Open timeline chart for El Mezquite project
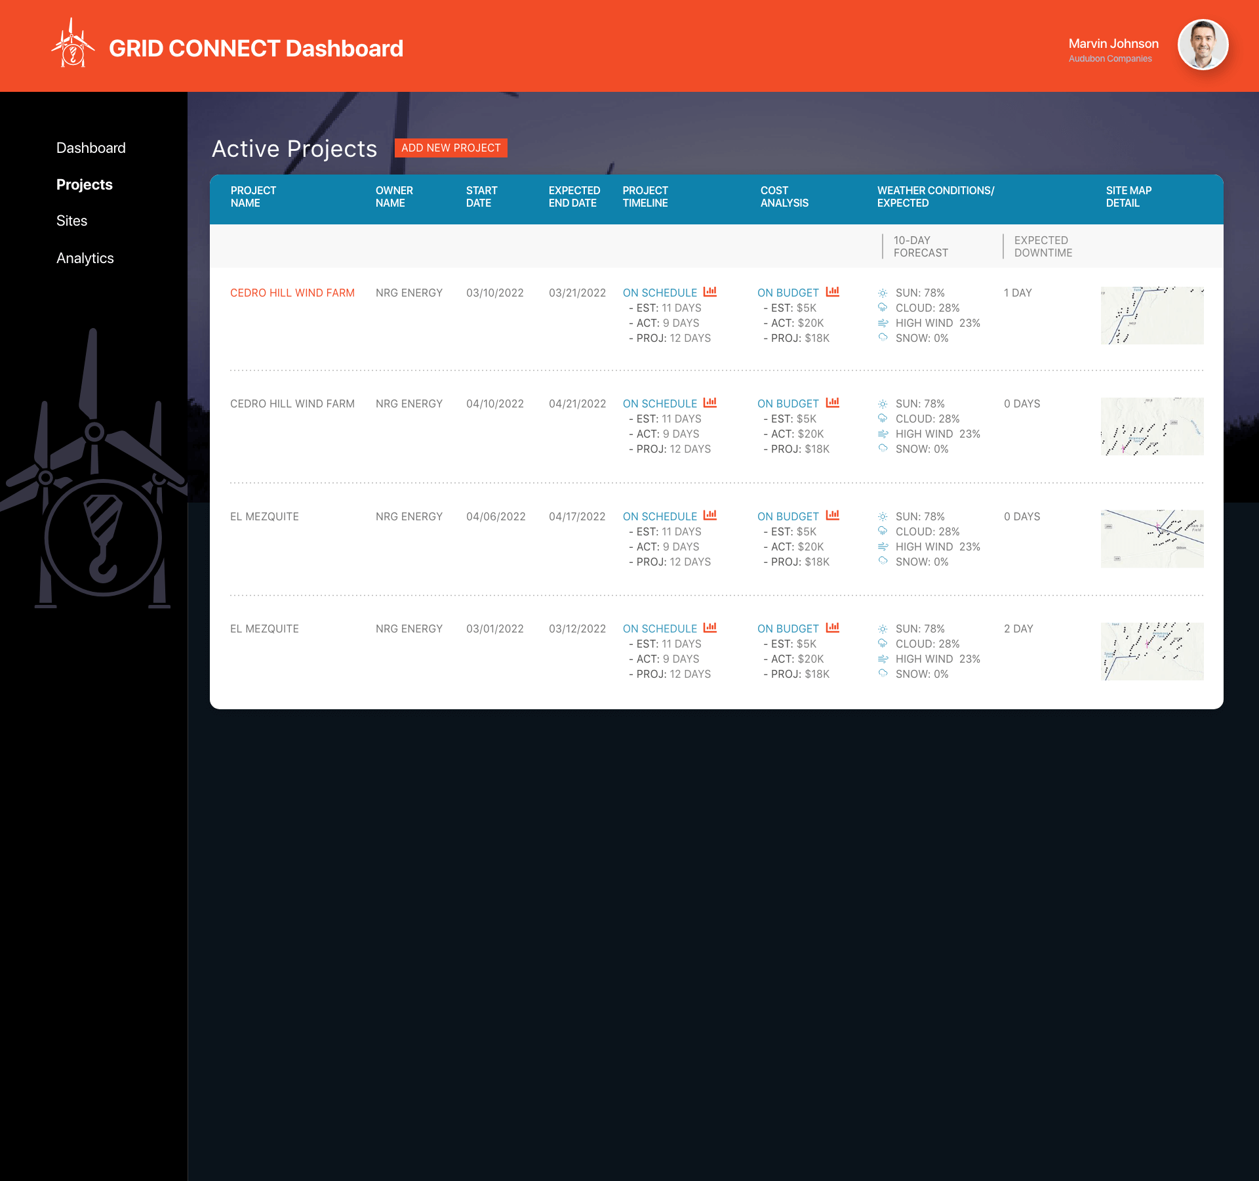 [x=710, y=516]
